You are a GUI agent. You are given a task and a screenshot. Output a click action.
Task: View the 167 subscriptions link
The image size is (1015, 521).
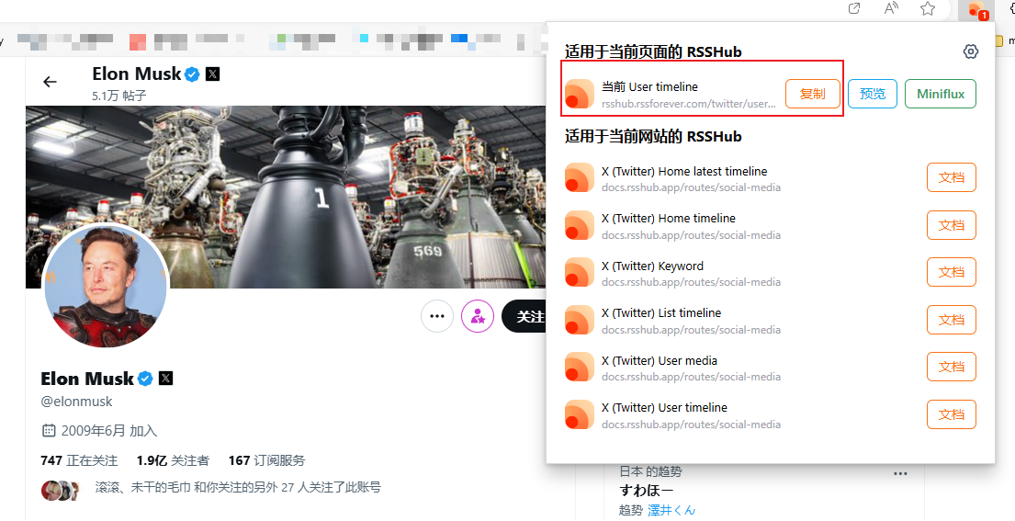point(266,460)
